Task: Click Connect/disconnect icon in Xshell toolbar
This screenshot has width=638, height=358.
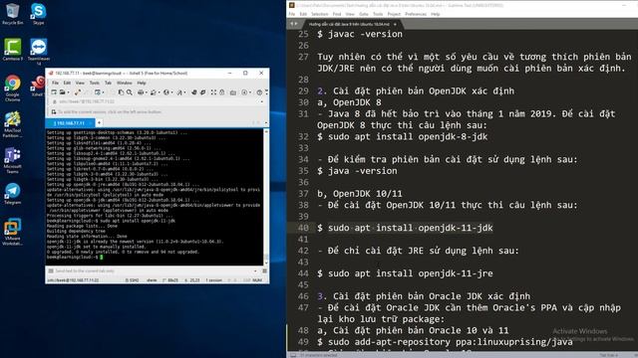Action: [78, 92]
